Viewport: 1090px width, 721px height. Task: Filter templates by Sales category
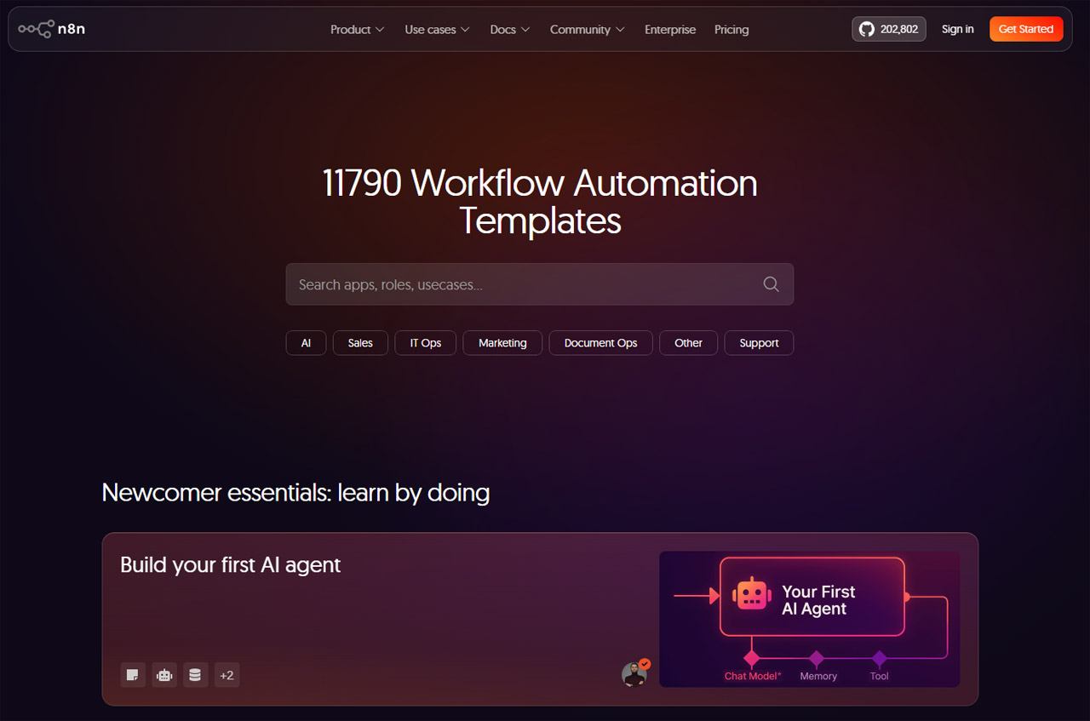pyautogui.click(x=360, y=343)
